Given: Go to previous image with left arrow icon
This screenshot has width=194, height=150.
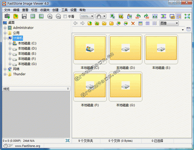Looking at the screenshot, I should coord(33,16).
